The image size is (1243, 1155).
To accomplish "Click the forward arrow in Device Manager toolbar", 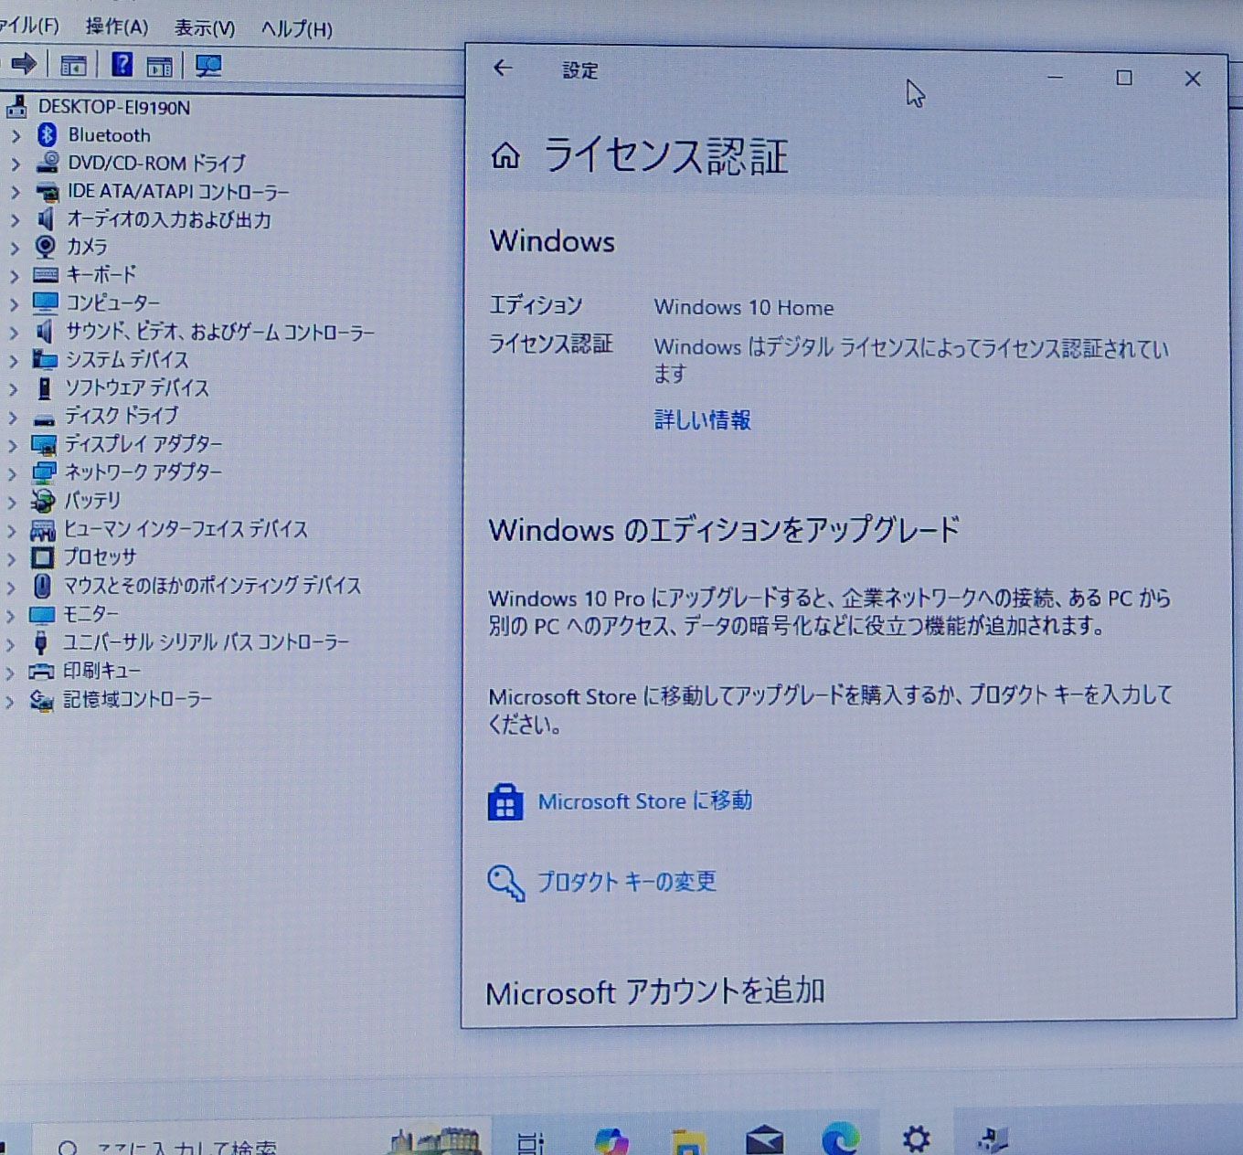I will pos(24,63).
